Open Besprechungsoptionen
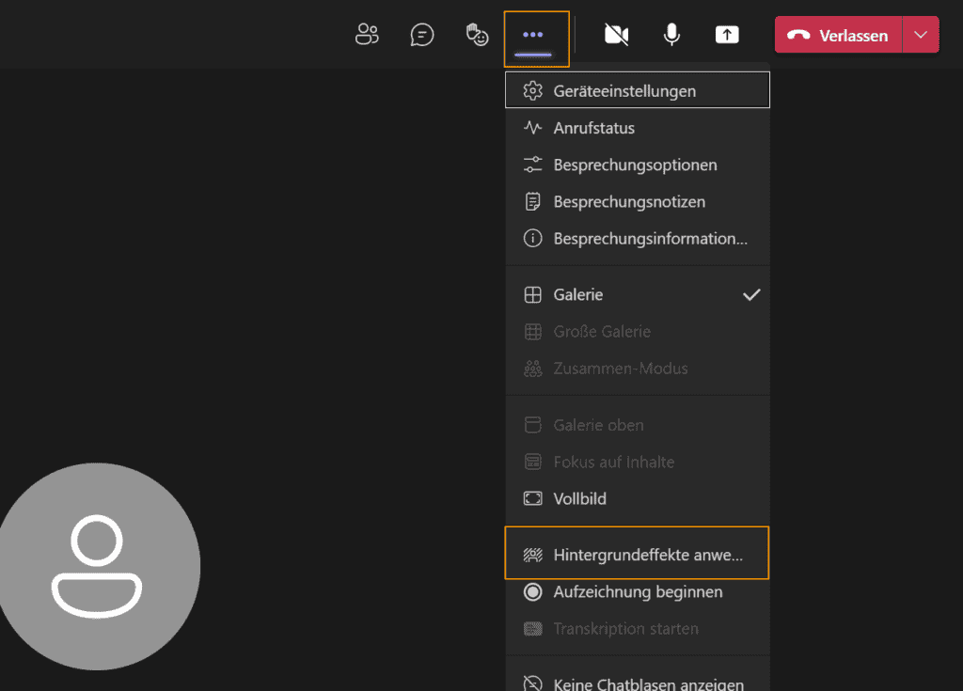 point(638,165)
